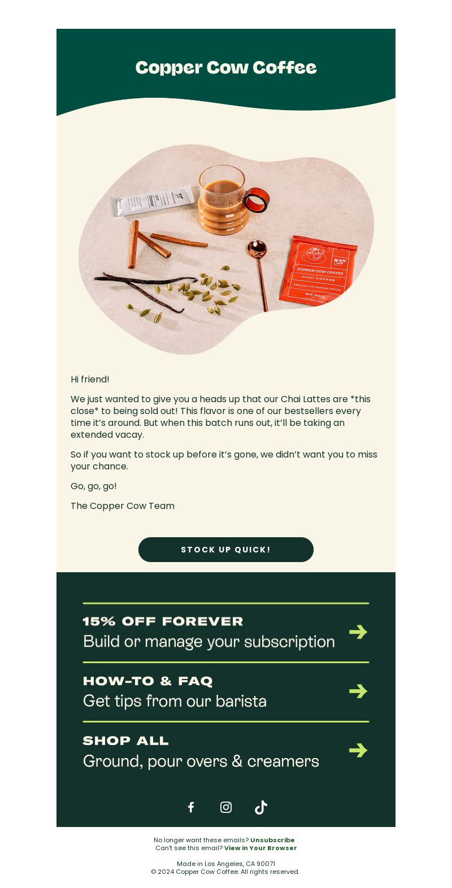Click the Unsubscribe link
Image resolution: width=452 pixels, height=888 pixels.
(272, 840)
